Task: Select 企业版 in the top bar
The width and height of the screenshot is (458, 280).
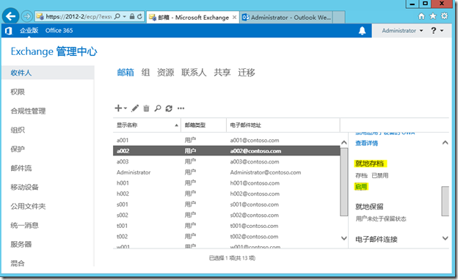Action: 29,31
